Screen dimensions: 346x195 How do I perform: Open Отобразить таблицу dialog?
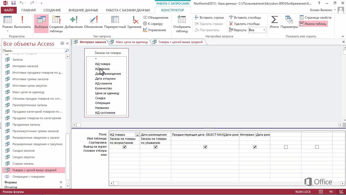pos(182,24)
